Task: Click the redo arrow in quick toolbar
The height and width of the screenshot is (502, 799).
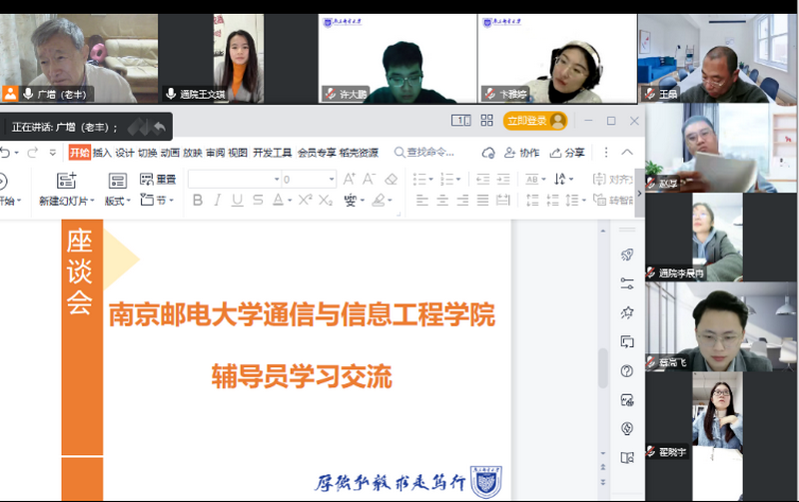Action: pos(31,153)
